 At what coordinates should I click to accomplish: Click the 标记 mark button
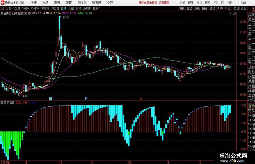(x=228, y=8)
